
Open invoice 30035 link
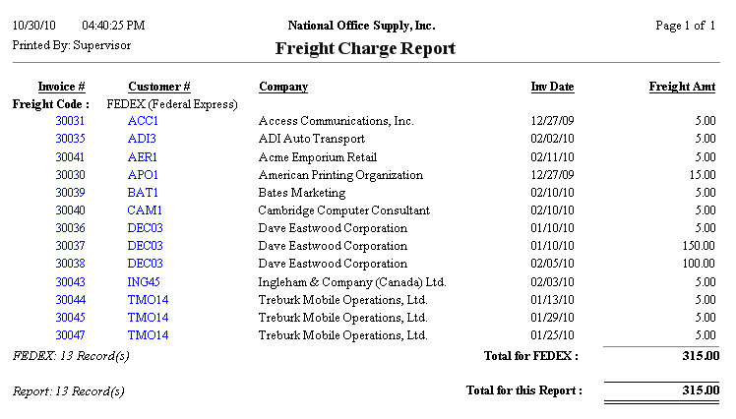pyautogui.click(x=70, y=139)
